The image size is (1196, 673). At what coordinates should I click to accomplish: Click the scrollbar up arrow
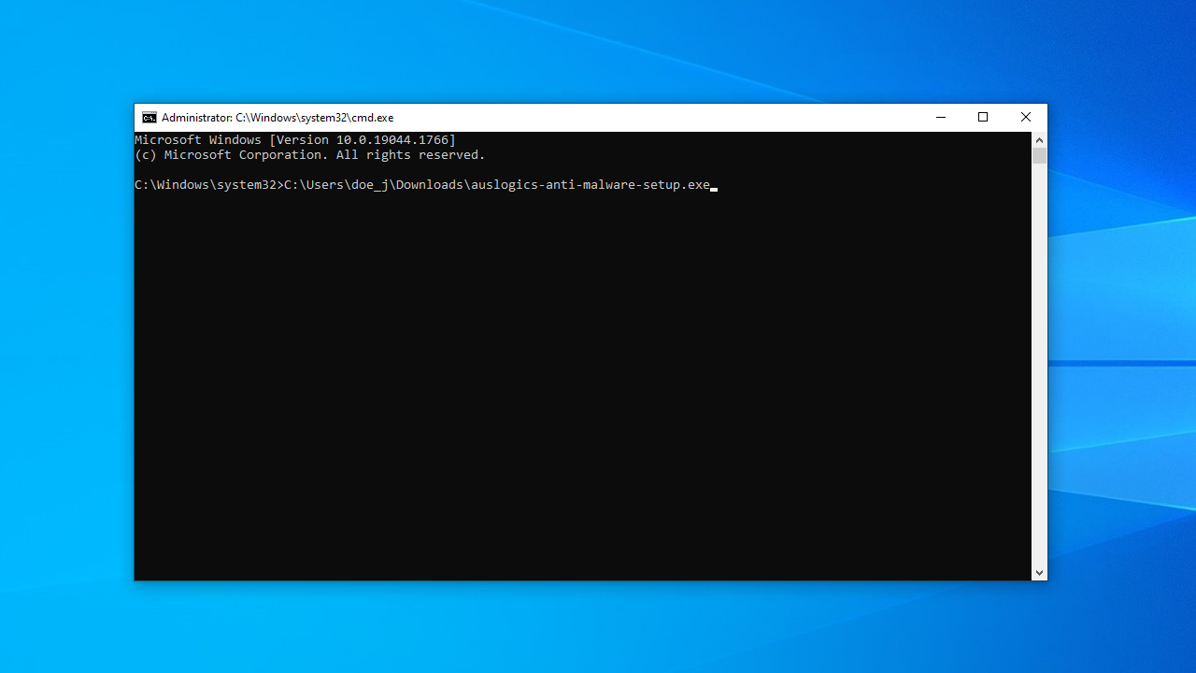[1039, 139]
